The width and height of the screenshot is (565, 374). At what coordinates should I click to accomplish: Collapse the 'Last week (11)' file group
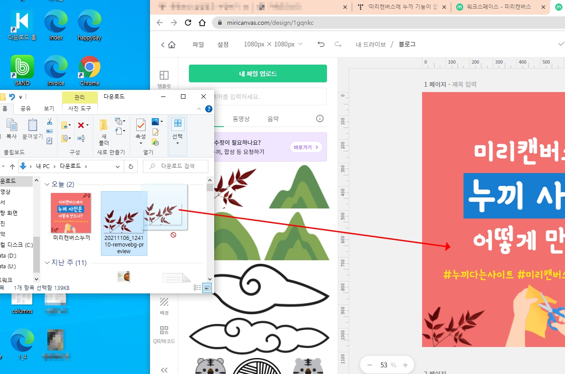pyautogui.click(x=47, y=262)
